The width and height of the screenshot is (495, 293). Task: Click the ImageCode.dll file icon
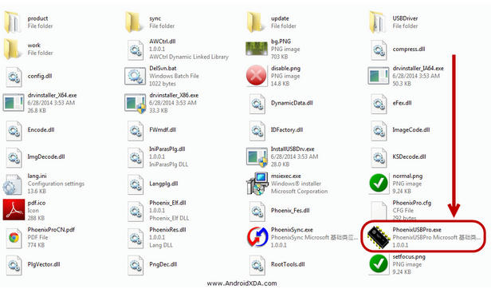pos(379,130)
